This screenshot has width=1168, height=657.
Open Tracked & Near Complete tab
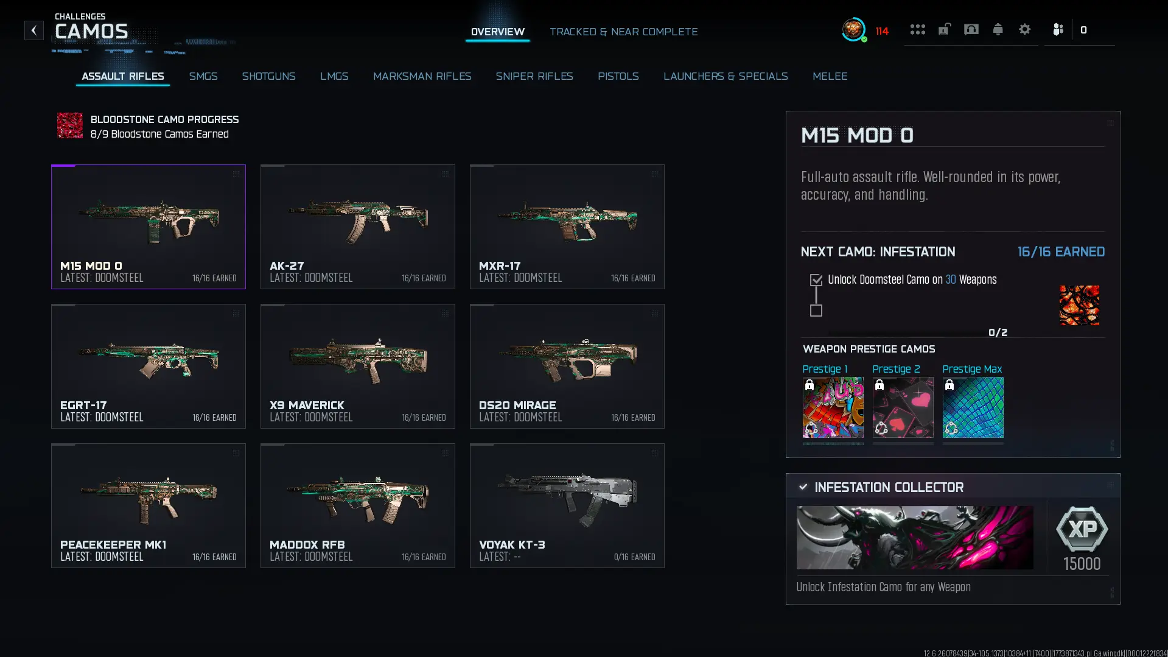[x=623, y=32]
